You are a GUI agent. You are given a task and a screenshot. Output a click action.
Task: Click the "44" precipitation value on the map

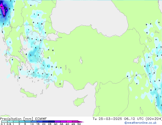(2, 6)
